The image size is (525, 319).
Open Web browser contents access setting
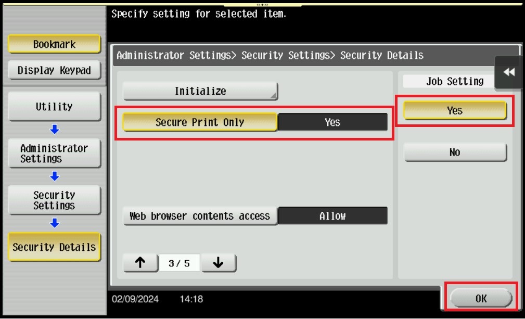(200, 216)
